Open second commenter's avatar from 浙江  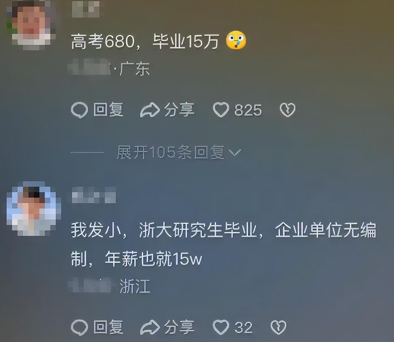pyautogui.click(x=34, y=209)
